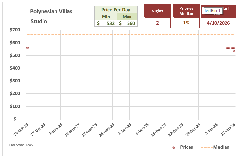Click the Nights header box
This screenshot has height=159, width=244.
157,11
